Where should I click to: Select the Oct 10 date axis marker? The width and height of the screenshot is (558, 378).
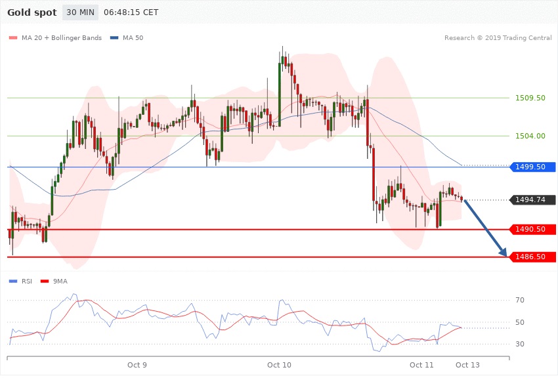tap(279, 365)
